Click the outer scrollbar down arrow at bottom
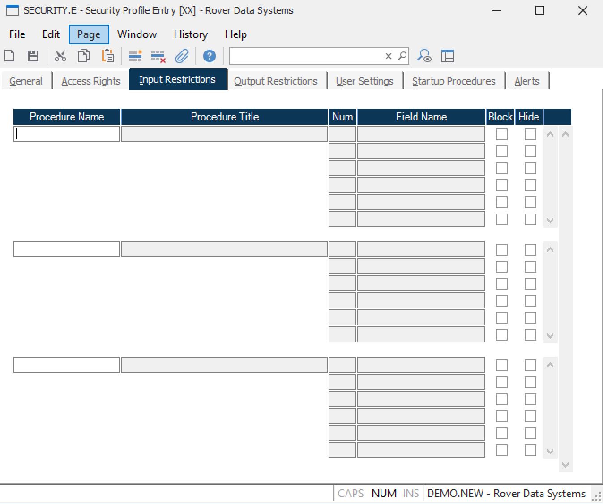603x504 pixels. click(565, 465)
